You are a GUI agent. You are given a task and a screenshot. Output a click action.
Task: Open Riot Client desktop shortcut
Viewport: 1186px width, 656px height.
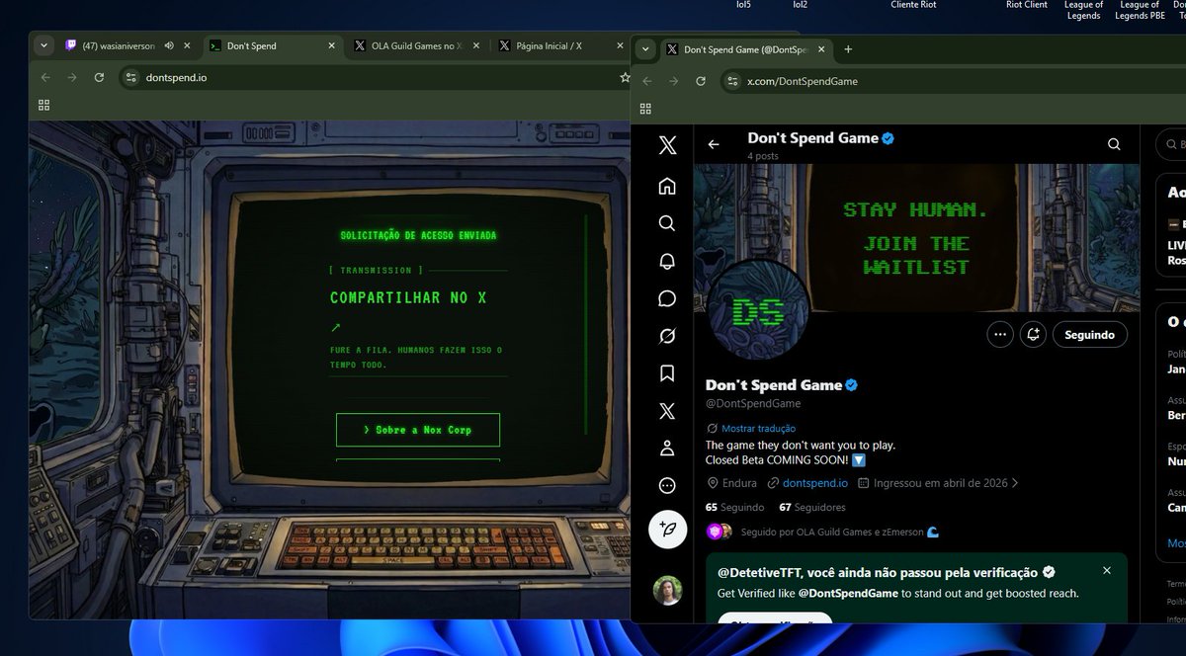(x=1027, y=5)
